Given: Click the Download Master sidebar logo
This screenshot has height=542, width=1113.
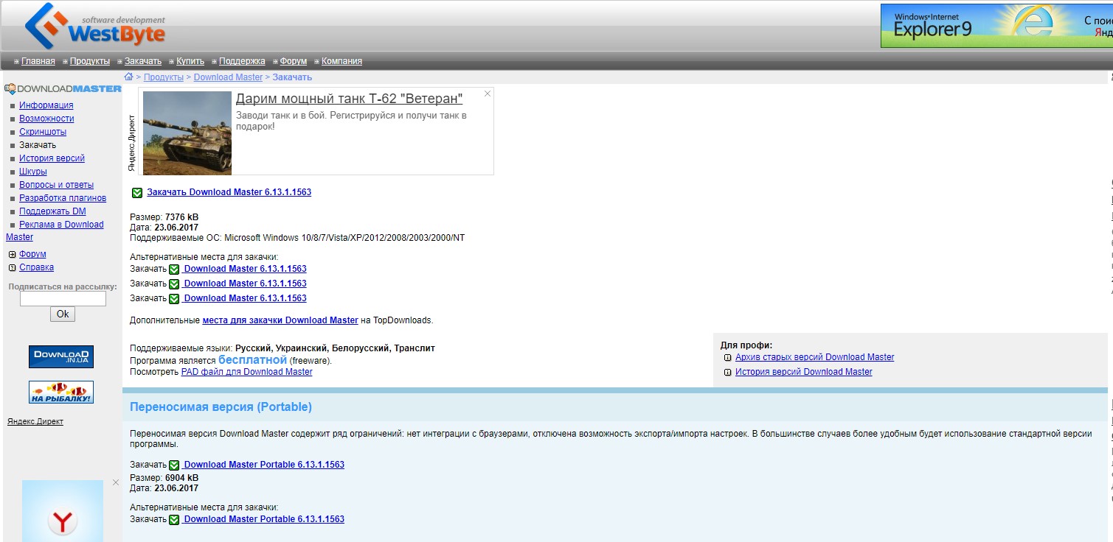Looking at the screenshot, I should [63, 88].
